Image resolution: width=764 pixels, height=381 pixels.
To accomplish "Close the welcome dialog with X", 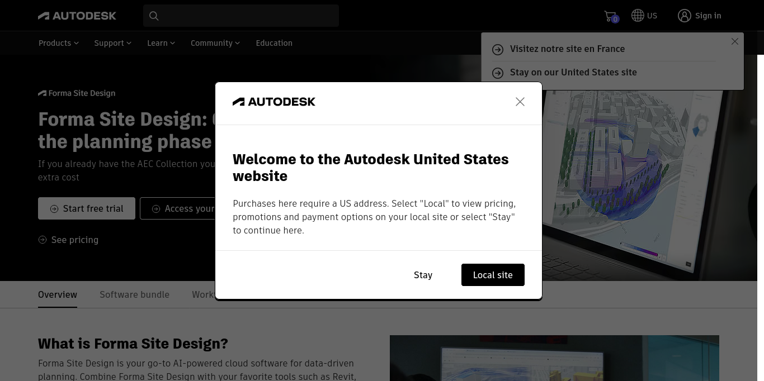I will (x=520, y=102).
